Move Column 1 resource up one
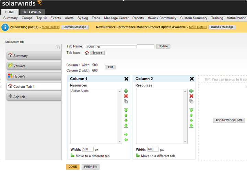 [126, 115]
